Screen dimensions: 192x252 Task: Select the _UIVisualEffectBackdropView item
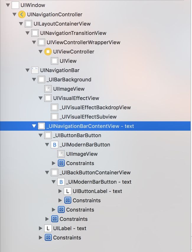coord(95,108)
